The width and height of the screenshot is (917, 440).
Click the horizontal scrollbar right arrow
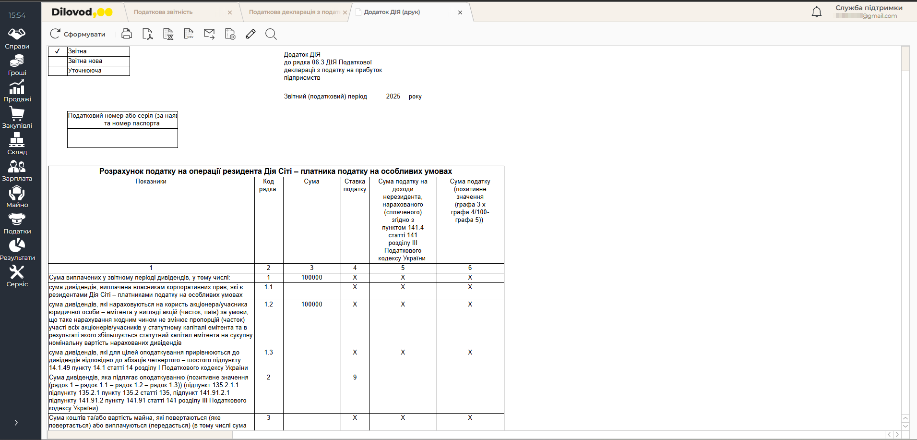[897, 435]
